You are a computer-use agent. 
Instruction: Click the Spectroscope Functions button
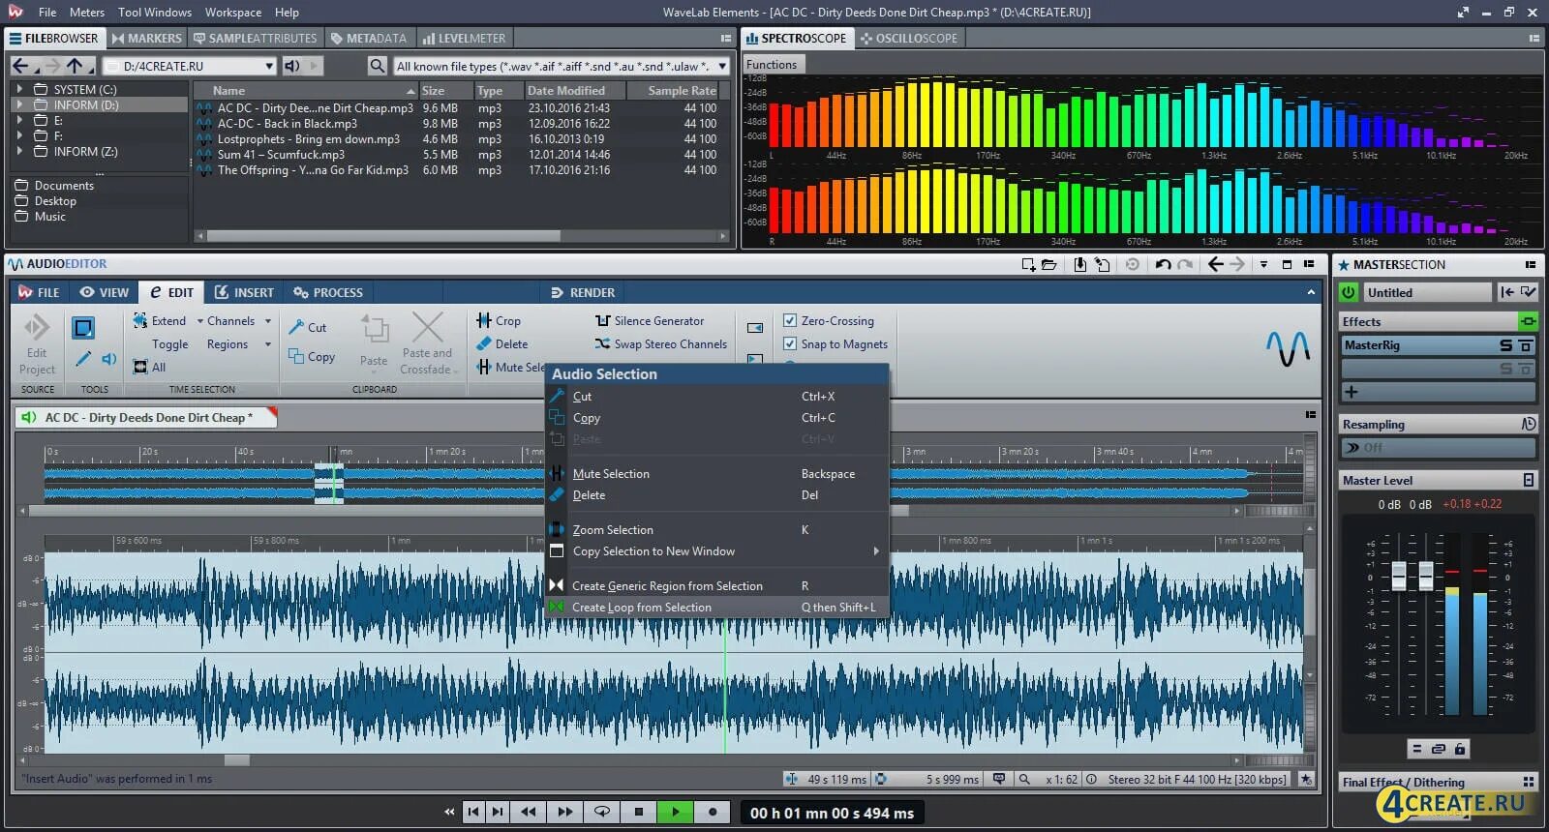(772, 65)
